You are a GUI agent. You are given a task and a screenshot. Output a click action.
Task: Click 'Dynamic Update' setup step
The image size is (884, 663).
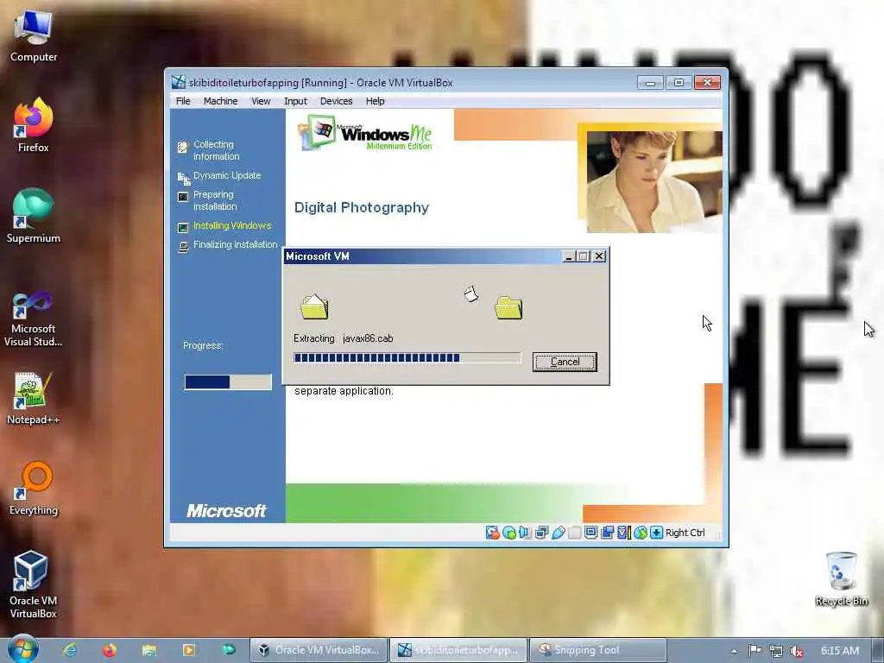(x=227, y=175)
